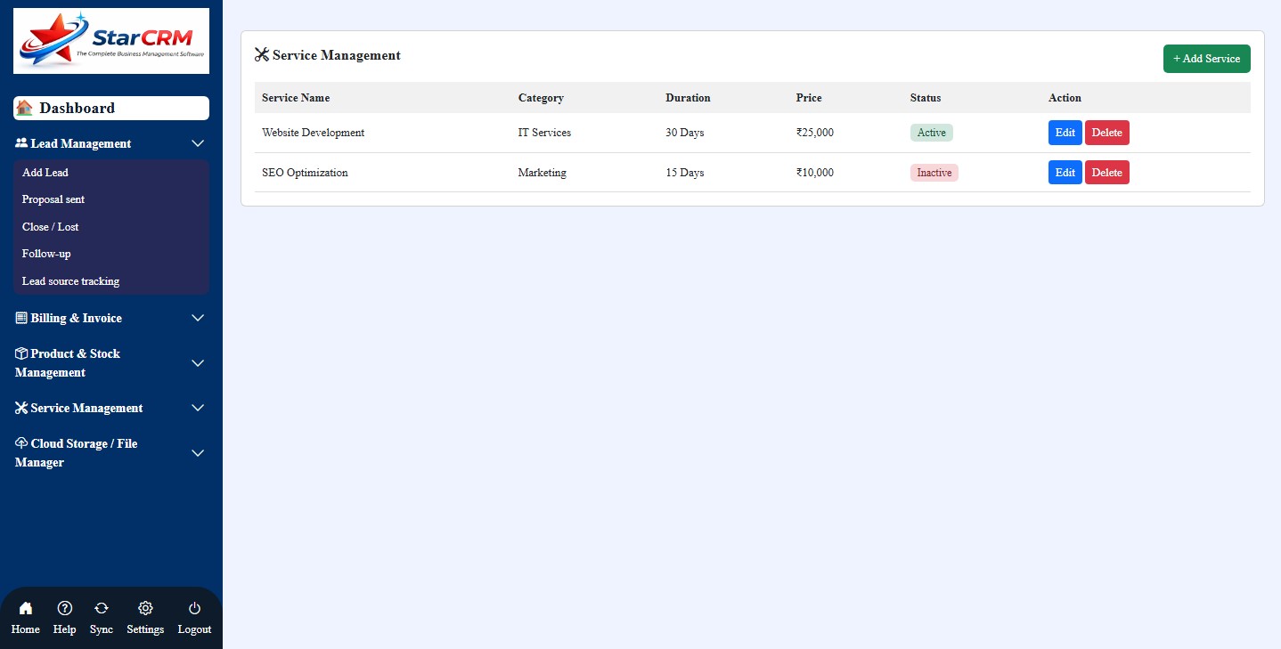This screenshot has width=1281, height=649.
Task: Click the Product & Stock box icon
Action: click(20, 353)
